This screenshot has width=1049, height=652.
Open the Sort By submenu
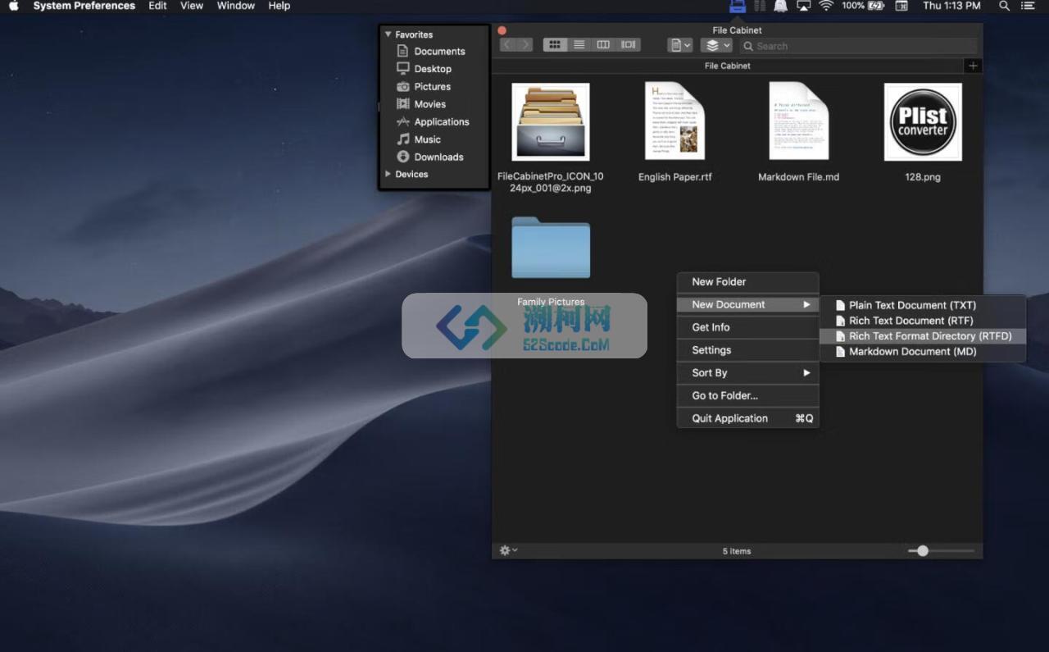(x=748, y=372)
